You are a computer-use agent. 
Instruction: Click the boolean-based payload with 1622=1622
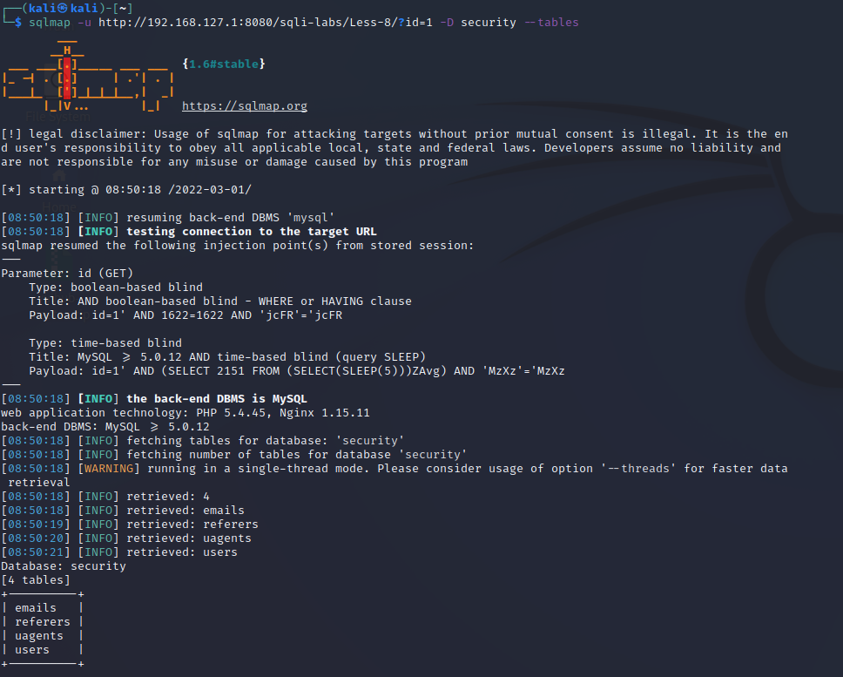(x=185, y=315)
